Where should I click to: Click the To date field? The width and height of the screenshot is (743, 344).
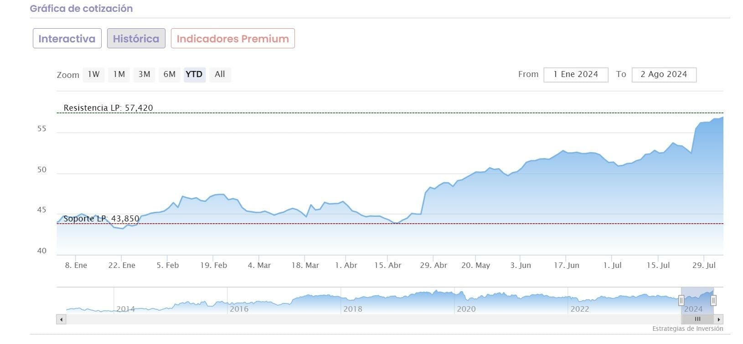[664, 75]
